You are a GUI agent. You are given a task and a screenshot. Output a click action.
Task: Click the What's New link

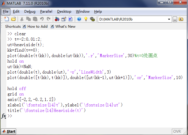point(65,27)
